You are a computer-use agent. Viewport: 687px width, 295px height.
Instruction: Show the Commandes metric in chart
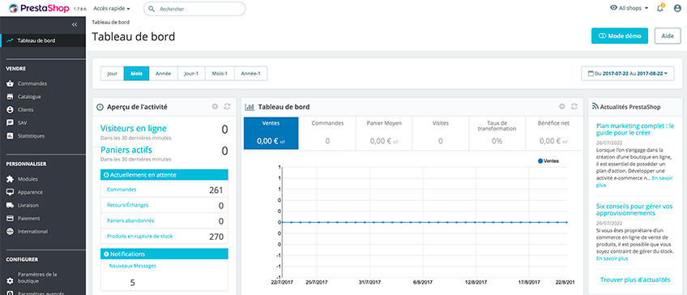[327, 133]
